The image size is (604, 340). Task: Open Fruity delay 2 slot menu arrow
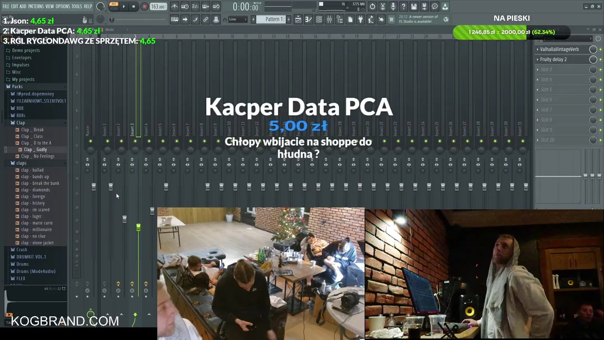click(x=537, y=59)
